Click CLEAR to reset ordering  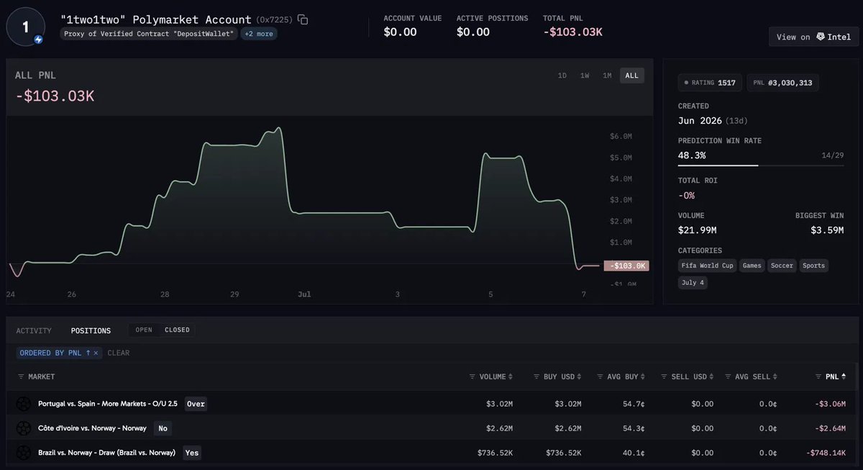click(119, 353)
